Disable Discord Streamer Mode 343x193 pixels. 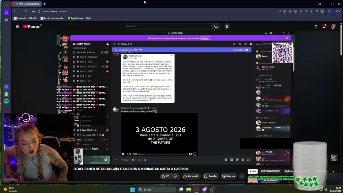click(x=205, y=38)
